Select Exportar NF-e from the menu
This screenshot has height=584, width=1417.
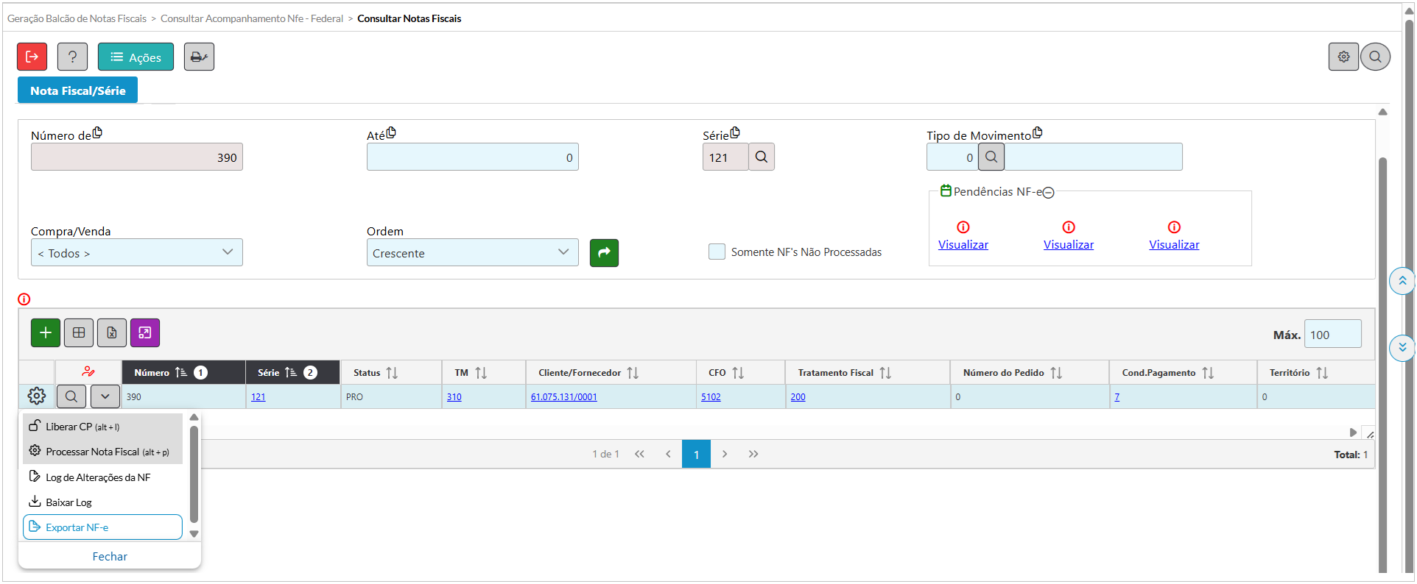click(x=102, y=527)
